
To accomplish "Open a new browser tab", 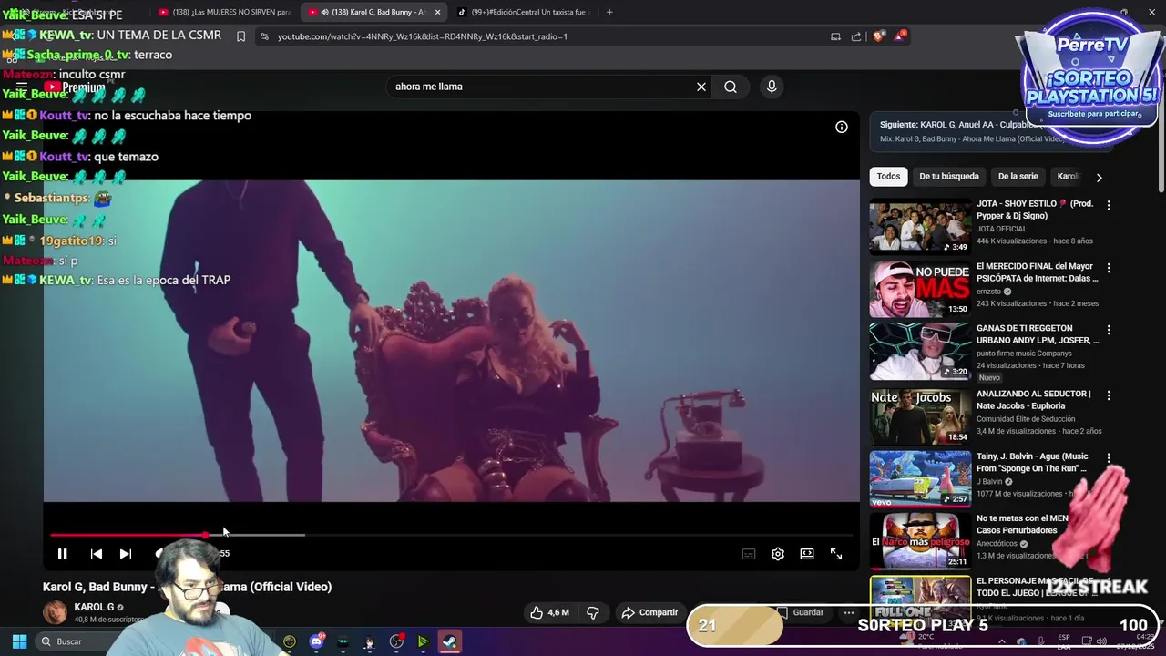I will click(x=609, y=12).
